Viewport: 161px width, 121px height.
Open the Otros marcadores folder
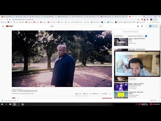(155, 22)
